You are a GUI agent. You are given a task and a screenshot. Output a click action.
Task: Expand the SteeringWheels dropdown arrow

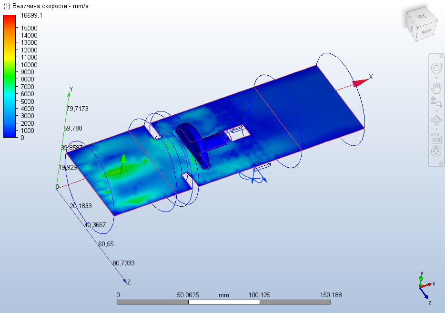click(436, 78)
